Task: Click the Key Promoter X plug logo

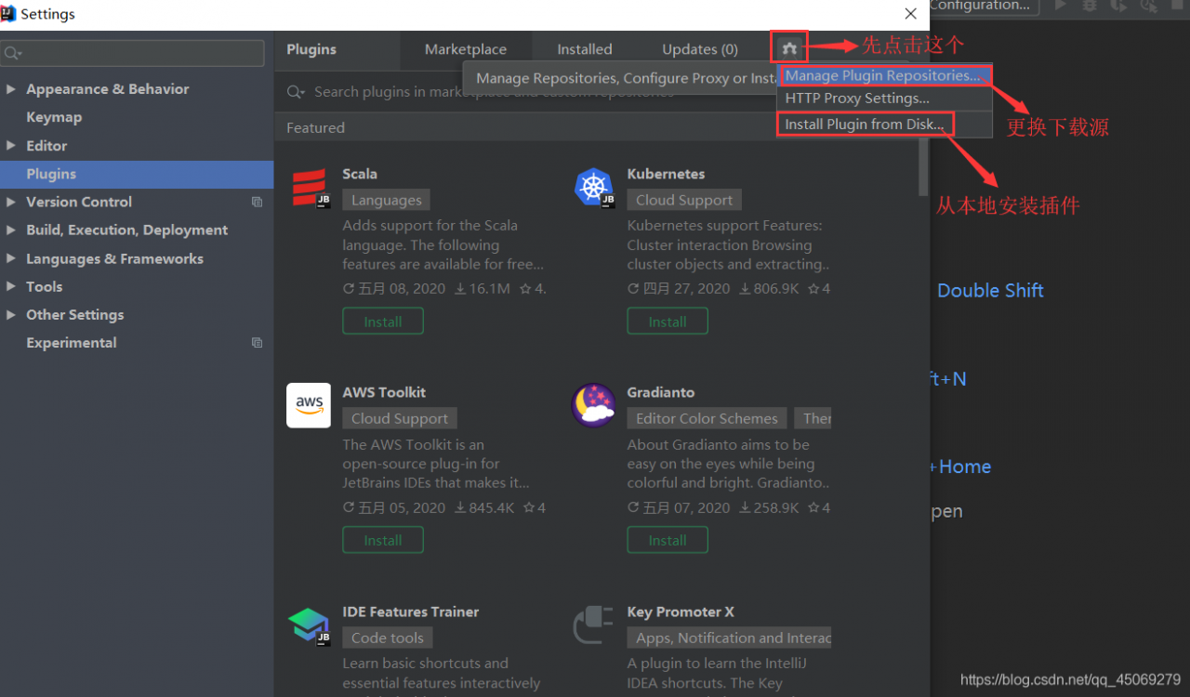Action: (x=593, y=625)
